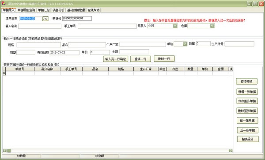This screenshot has width=265, height=160.
Task: Click the 数量 grid column header
Action: pos(190,69)
